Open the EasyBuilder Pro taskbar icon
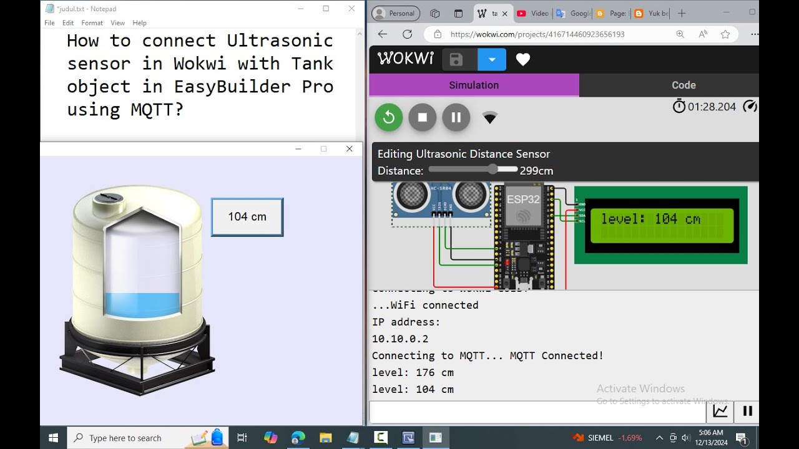This screenshot has height=449, width=799. point(408,438)
